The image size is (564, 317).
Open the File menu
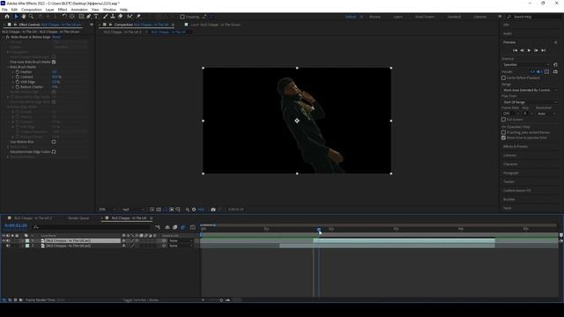(x=4, y=10)
